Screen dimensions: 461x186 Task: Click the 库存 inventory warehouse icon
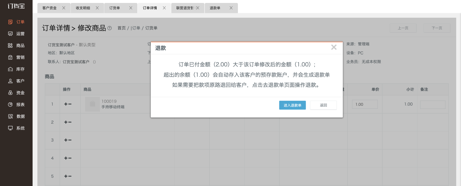tap(10, 69)
